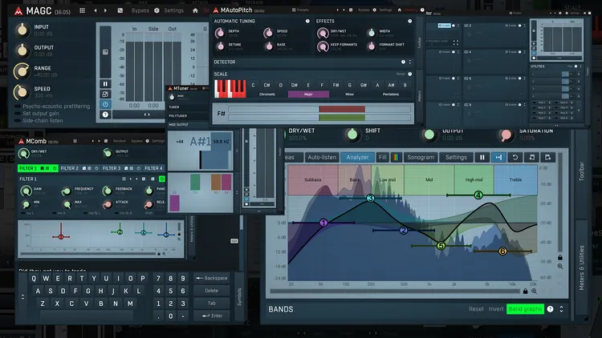Select the Pentatonic scale in MAutoPitch
This screenshot has width=602, height=338.
[391, 95]
